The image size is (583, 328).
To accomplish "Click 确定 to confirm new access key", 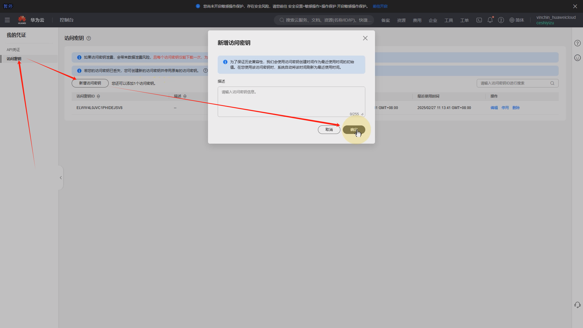I will 354,130.
